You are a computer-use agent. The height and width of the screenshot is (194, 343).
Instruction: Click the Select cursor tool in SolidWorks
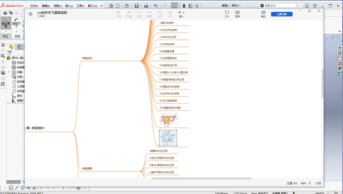174,6
